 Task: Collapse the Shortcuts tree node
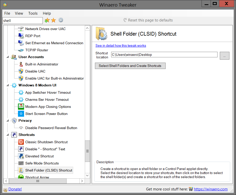pyautogui.click(x=8, y=135)
